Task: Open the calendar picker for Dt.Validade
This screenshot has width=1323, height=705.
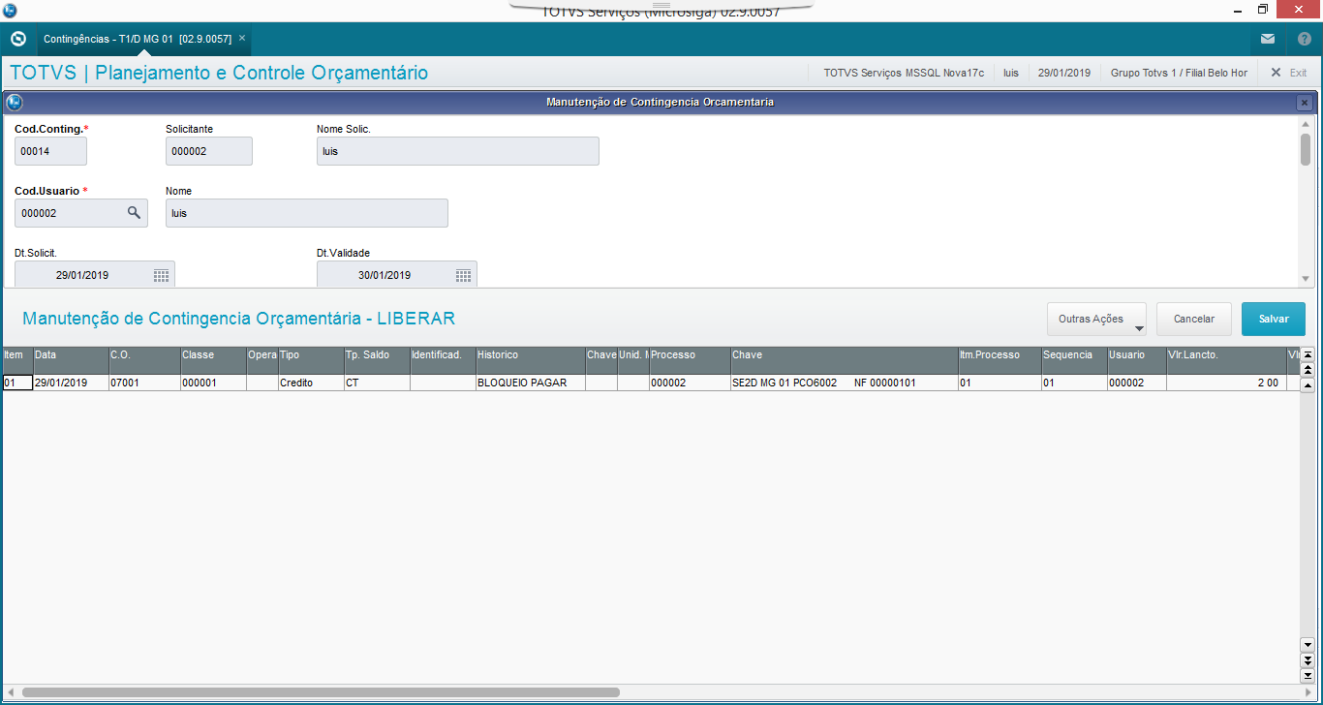Action: pyautogui.click(x=464, y=275)
